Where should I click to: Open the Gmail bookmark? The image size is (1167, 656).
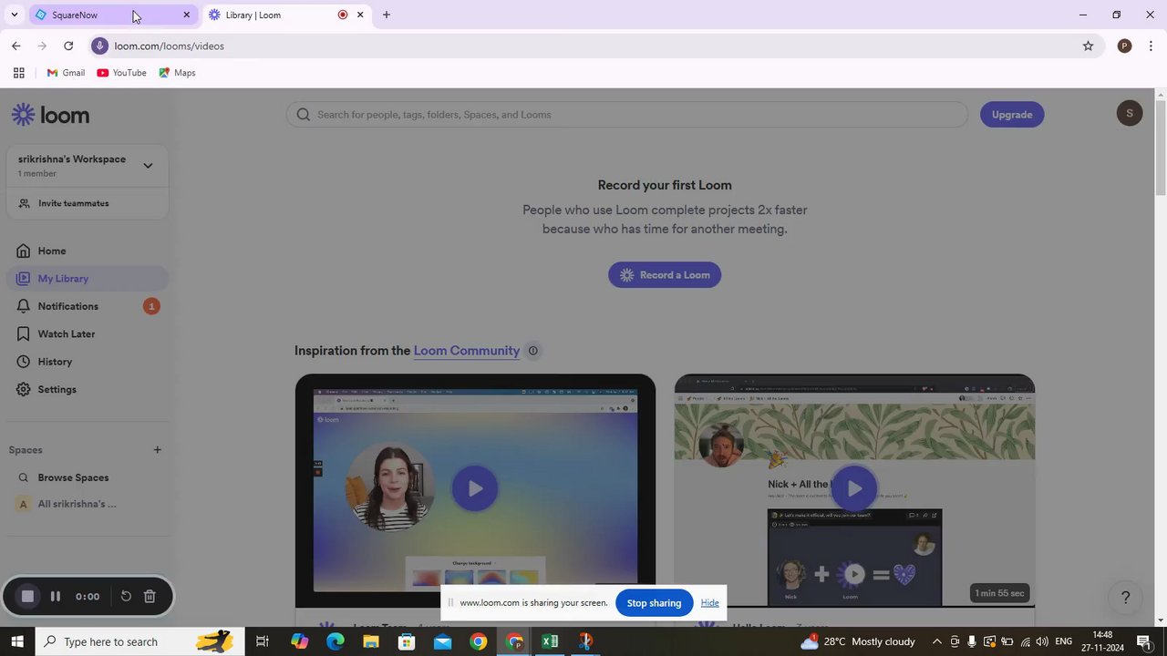pos(66,73)
